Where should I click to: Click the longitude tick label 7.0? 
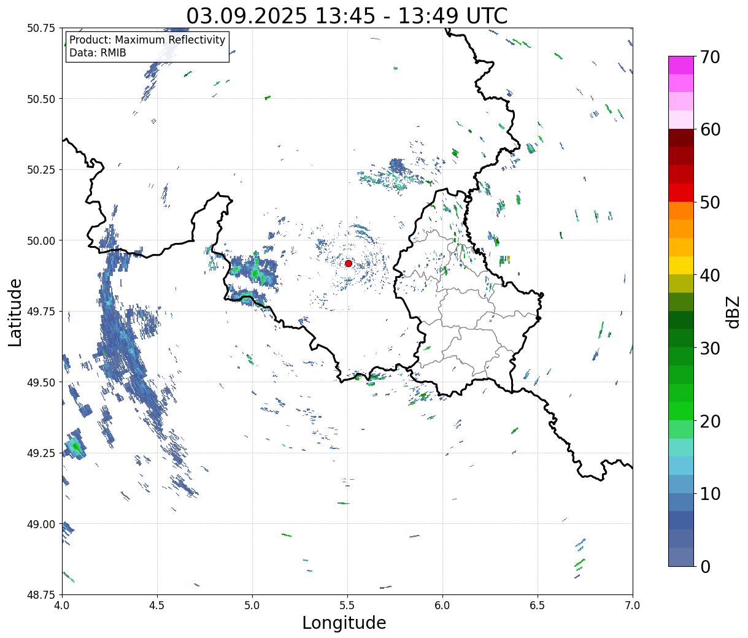pyautogui.click(x=633, y=605)
